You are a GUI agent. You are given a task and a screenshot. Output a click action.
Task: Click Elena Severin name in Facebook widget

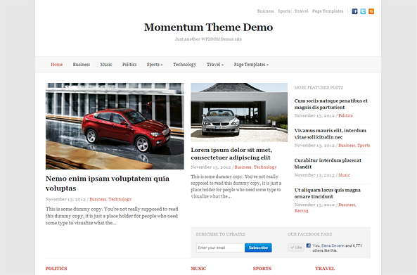click(x=333, y=245)
